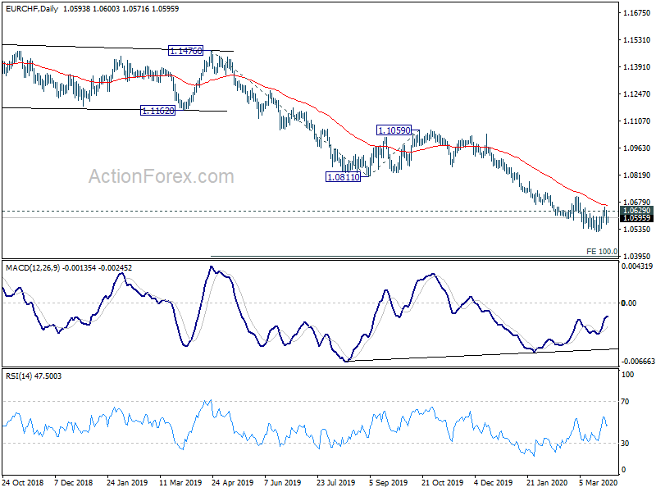Click the 1.14760 price label
Screen dimensions: 656x492
tap(186, 51)
